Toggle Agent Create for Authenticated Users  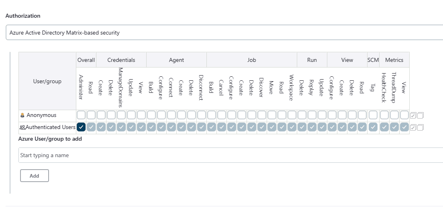[x=182, y=127]
